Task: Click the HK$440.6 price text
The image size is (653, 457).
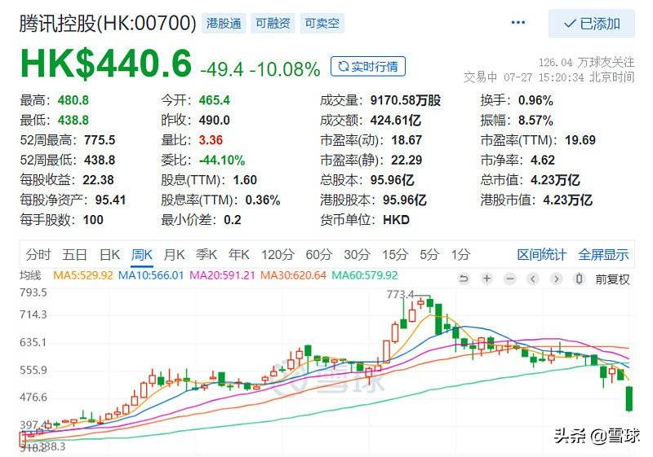Action: click(106, 64)
